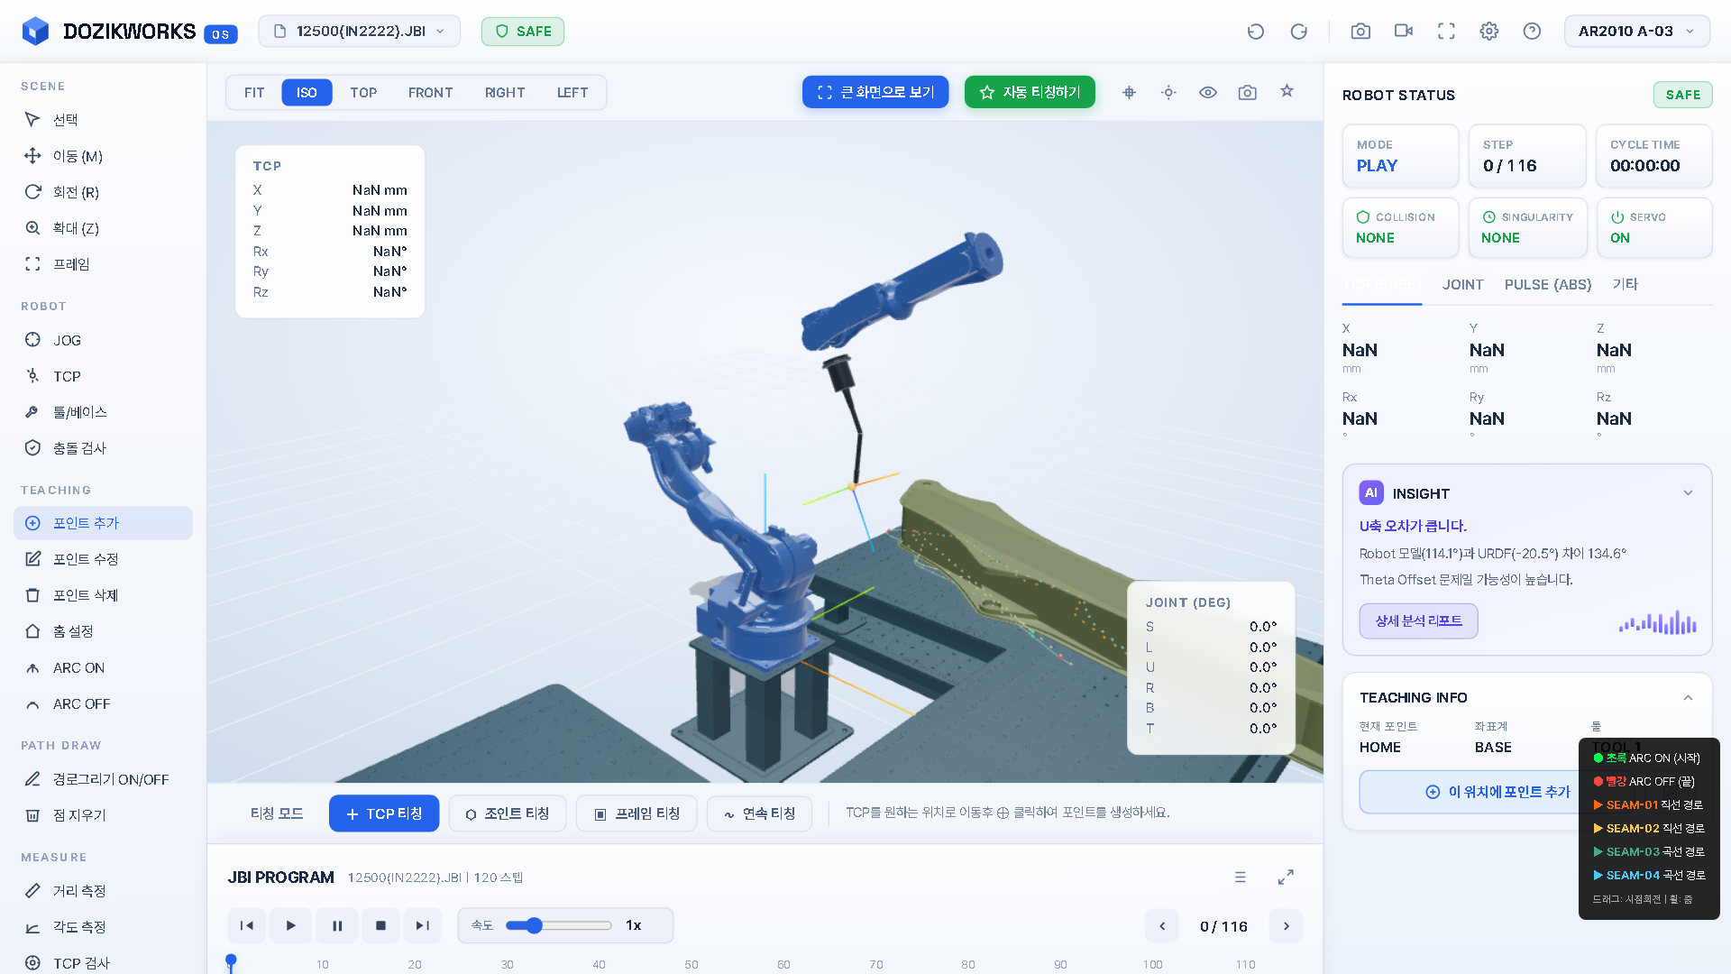Capture the viewport with the toolbar camera icon
The width and height of the screenshot is (1731, 974).
pos(1248,92)
